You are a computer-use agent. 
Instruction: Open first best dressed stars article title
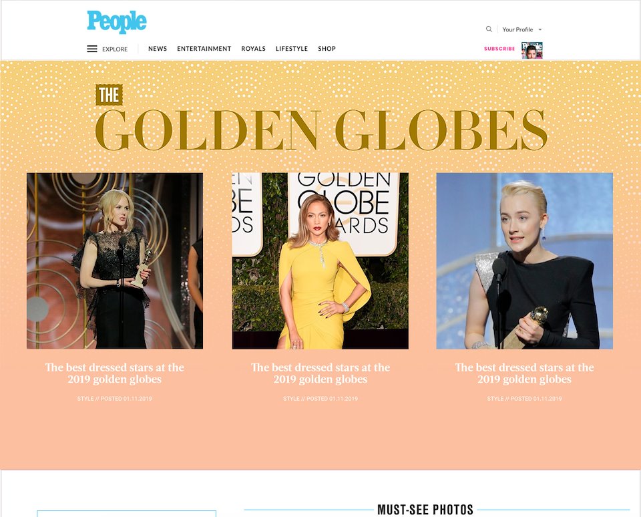[x=115, y=373]
